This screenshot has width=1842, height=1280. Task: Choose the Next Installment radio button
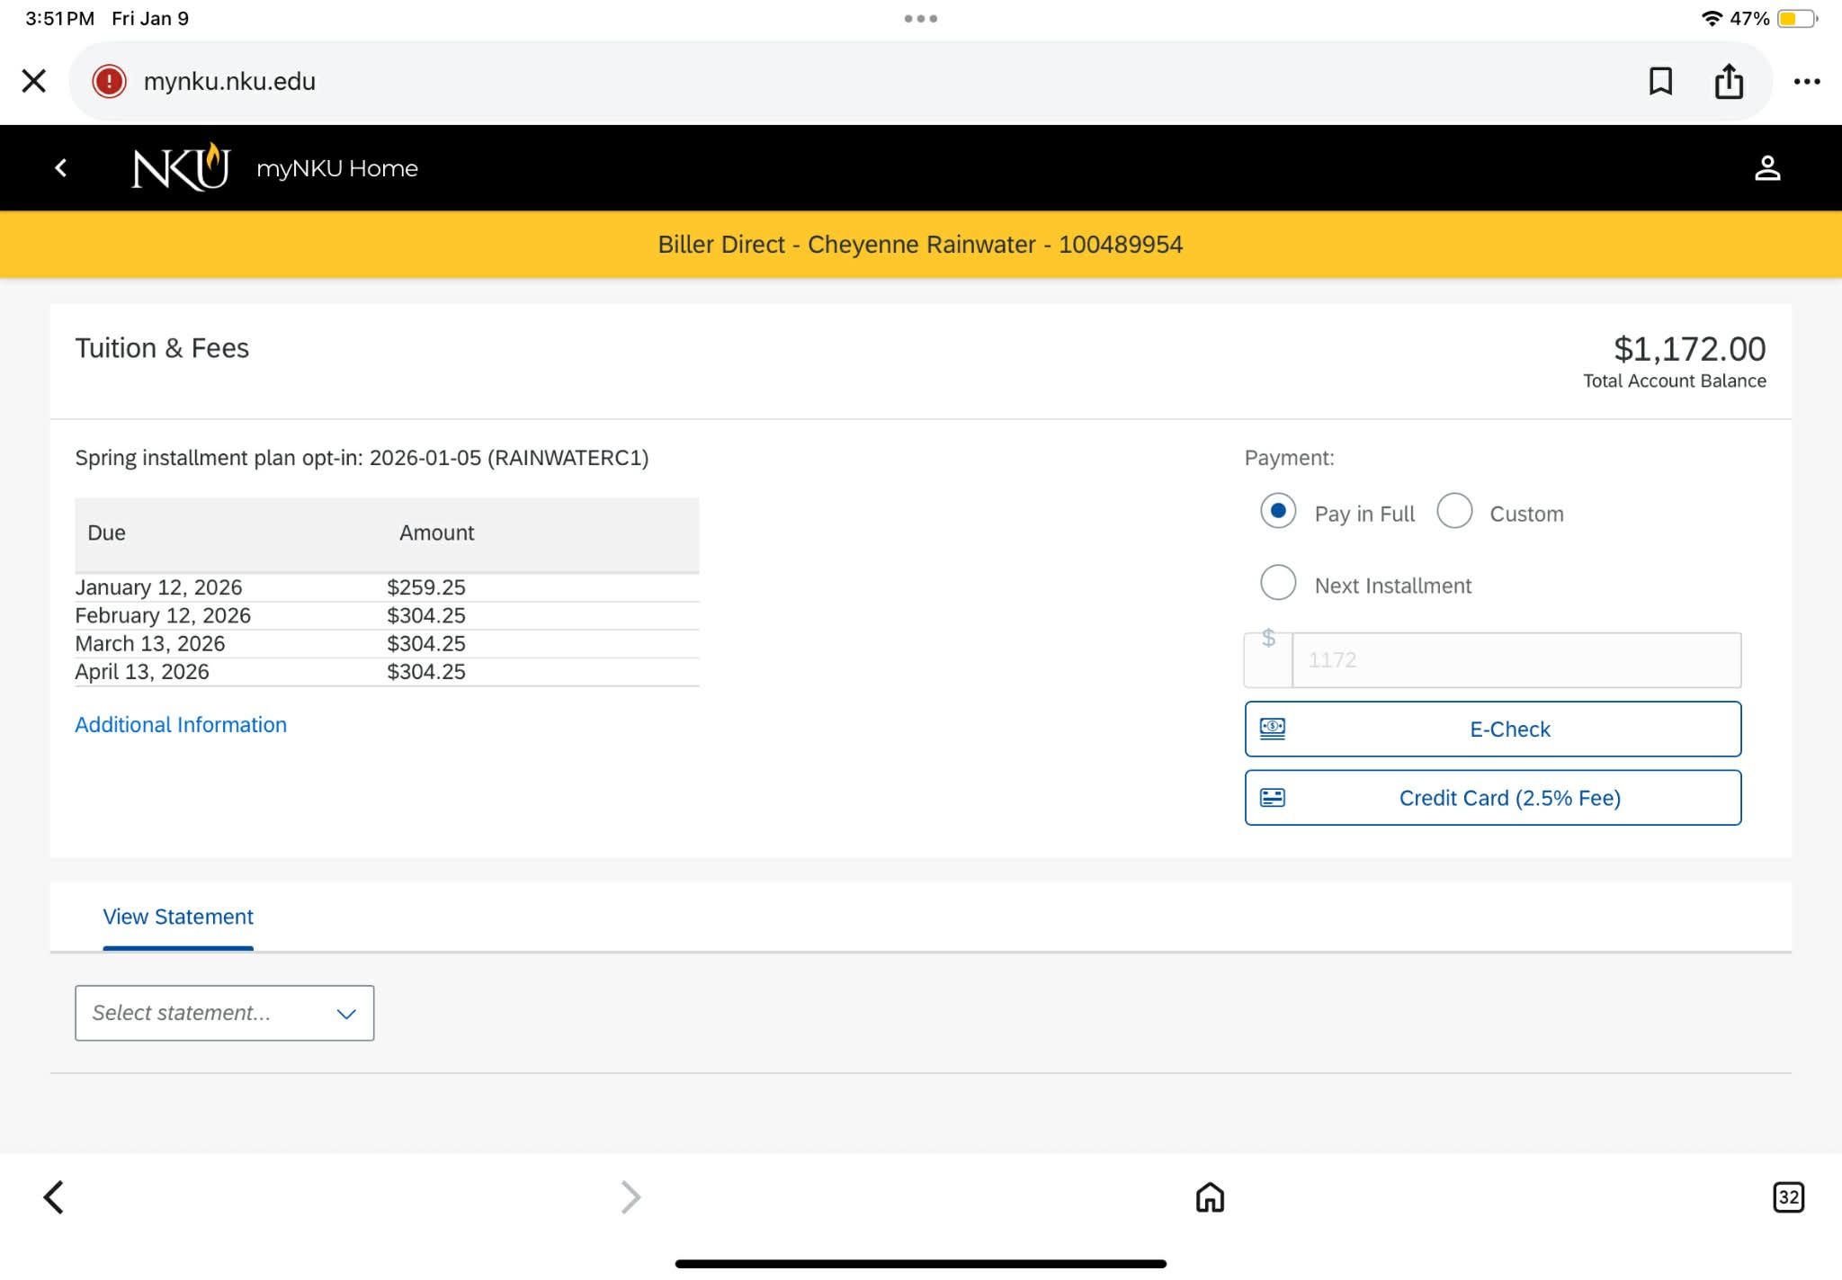[1277, 583]
